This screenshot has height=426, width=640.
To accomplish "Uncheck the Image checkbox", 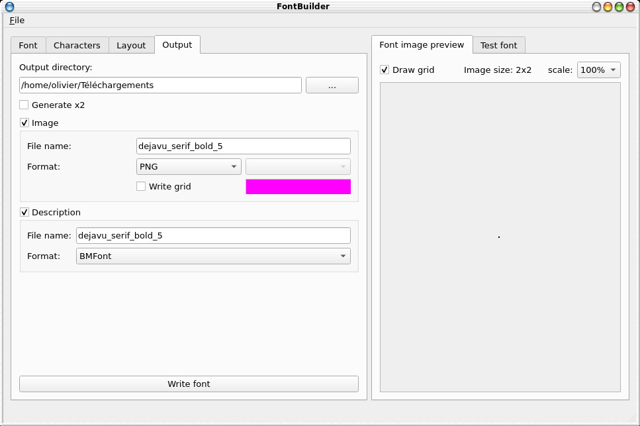I will tap(24, 123).
